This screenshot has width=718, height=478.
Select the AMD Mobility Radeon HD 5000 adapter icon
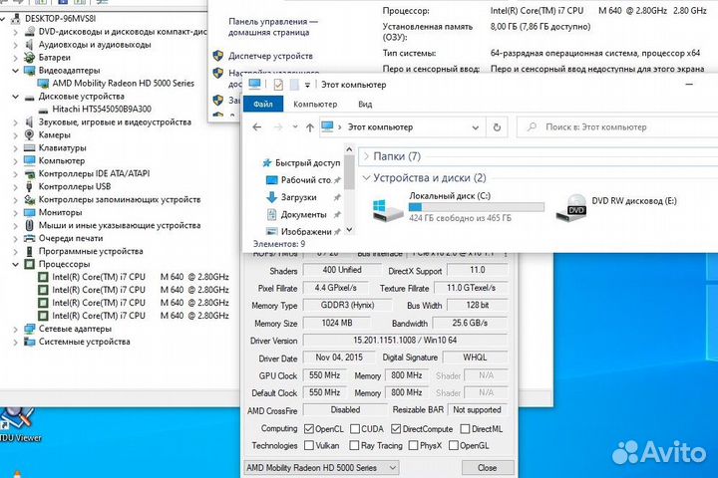tap(44, 84)
